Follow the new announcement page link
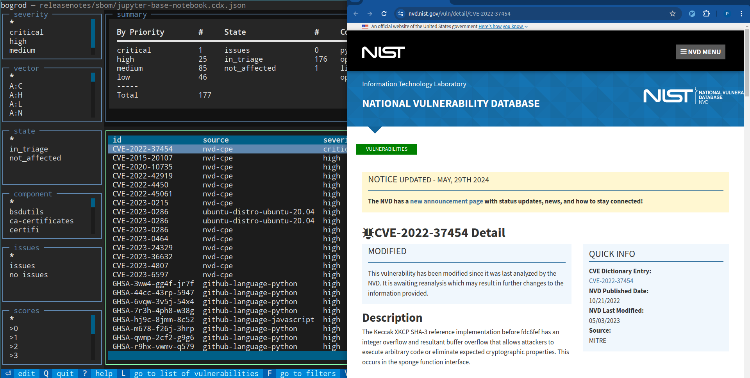Viewport: 750px width, 378px height. (x=446, y=201)
